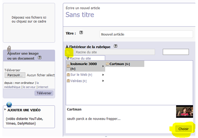Click the Cartman title in the preview pane
Screen dimensions: 198x138
point(74,109)
